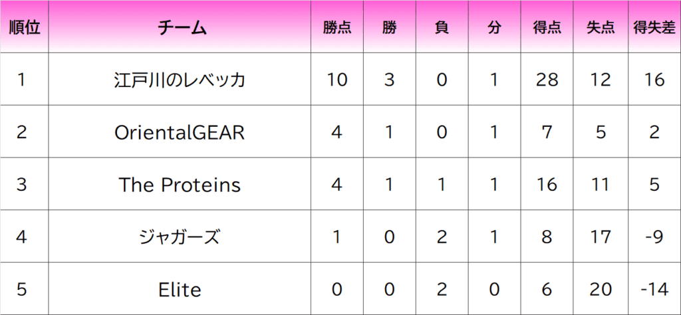This screenshot has height=315, width=681.
Task: Select The Proteins' goals scored 16
Action: point(547,184)
